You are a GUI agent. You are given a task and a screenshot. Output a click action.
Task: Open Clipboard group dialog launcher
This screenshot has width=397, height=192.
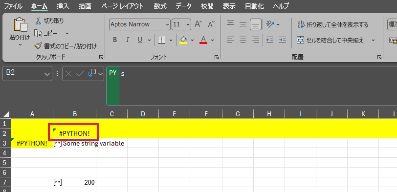pos(101,58)
